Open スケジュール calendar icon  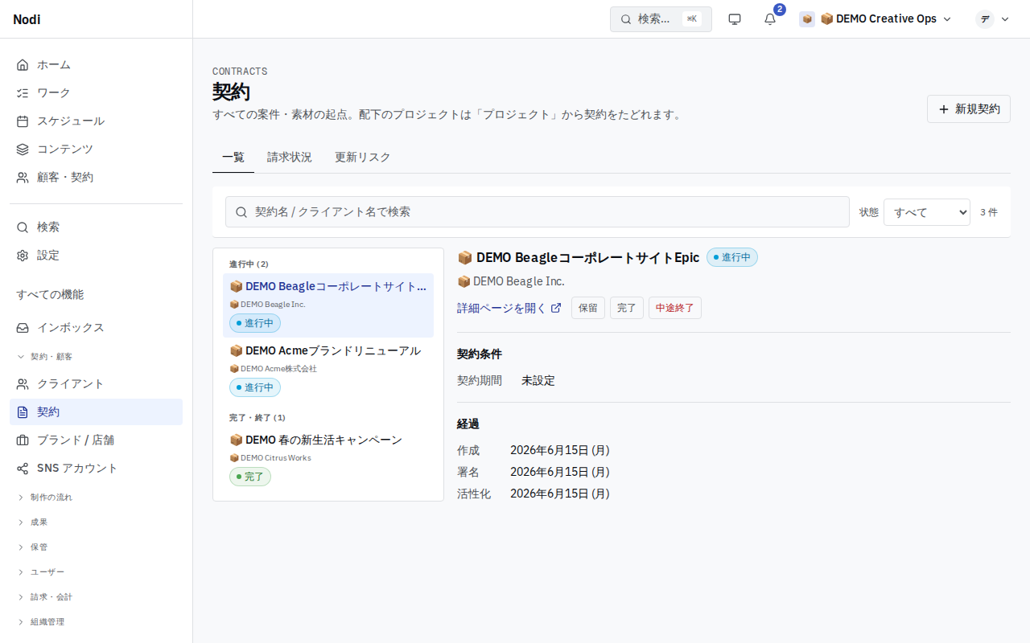click(x=23, y=121)
